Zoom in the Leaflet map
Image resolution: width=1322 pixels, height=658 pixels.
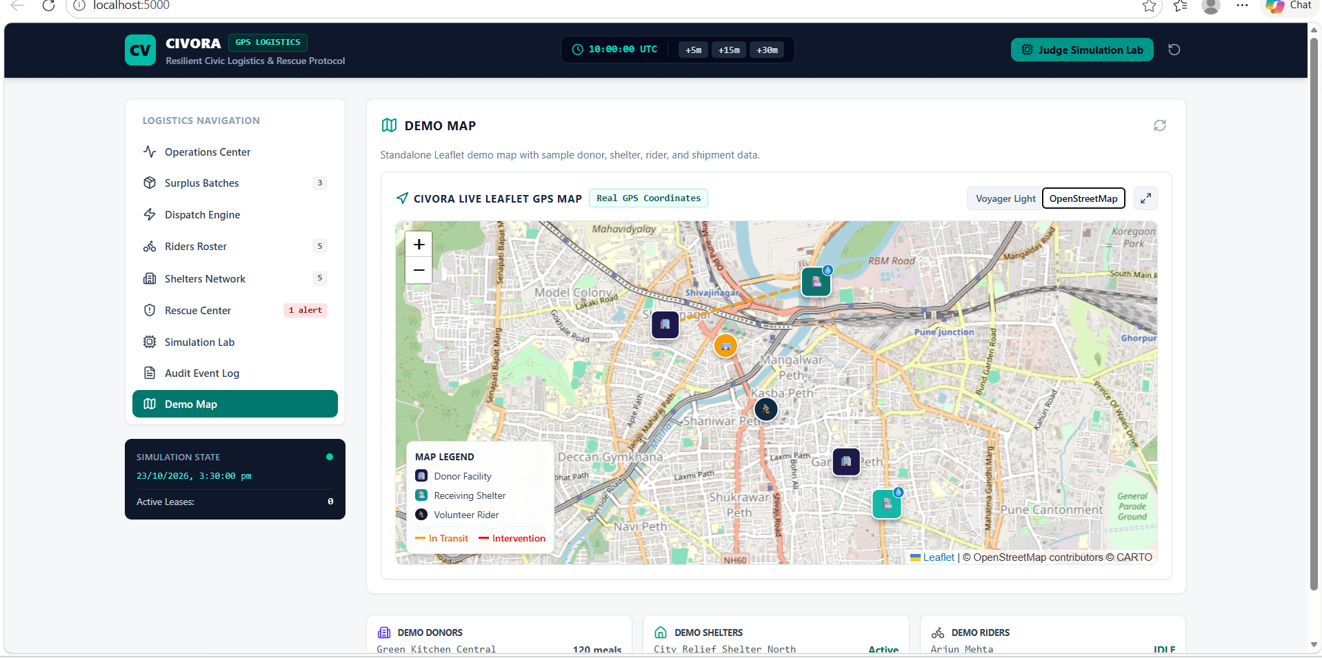[419, 245]
